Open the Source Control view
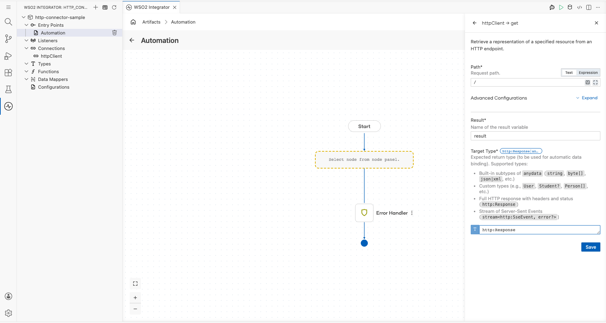Image resolution: width=606 pixels, height=323 pixels. (8, 39)
